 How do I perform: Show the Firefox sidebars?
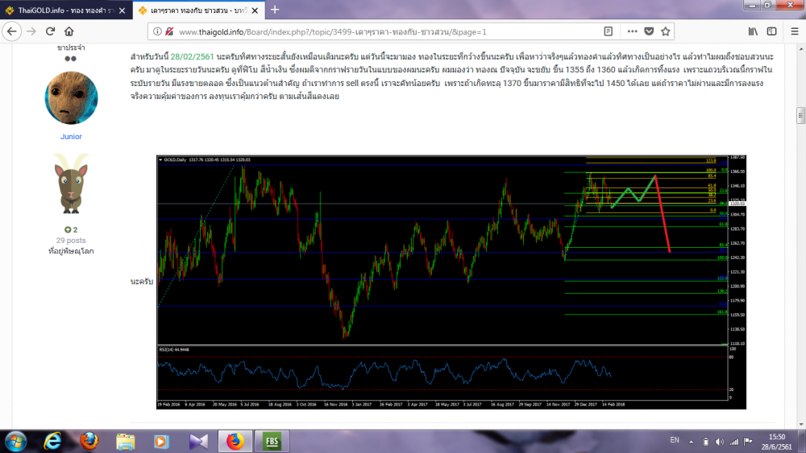coord(772,31)
